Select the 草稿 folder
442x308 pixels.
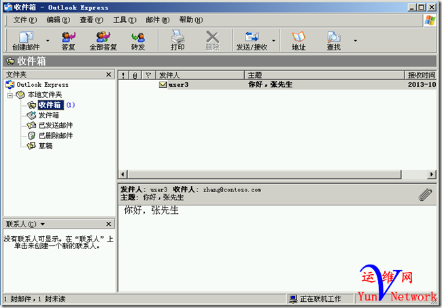[46, 146]
